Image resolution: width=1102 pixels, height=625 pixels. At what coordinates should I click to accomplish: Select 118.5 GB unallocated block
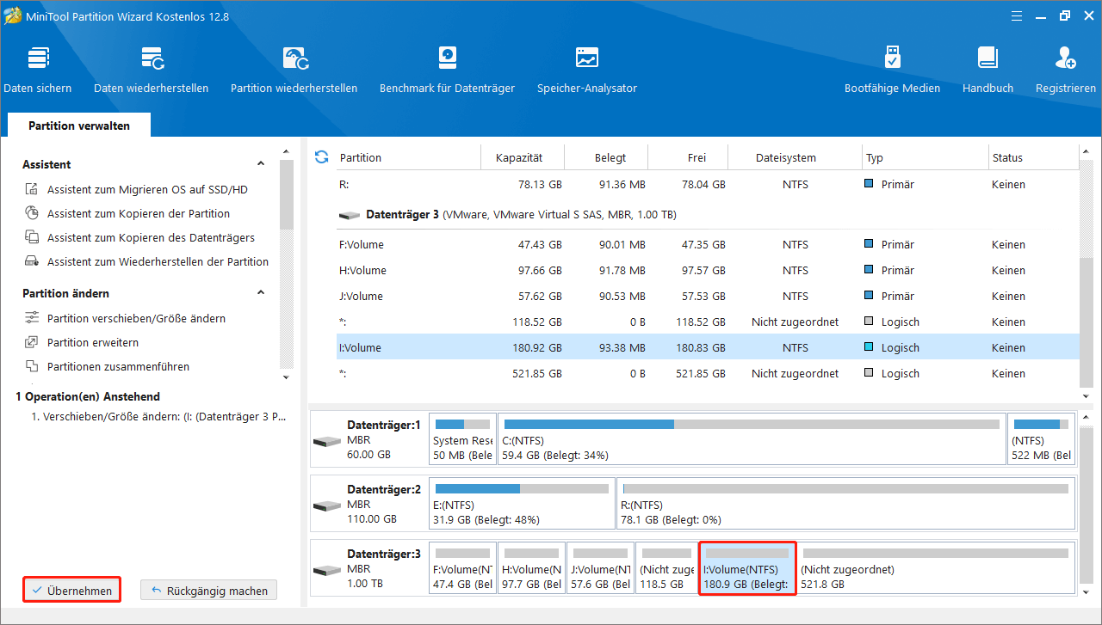(x=667, y=568)
